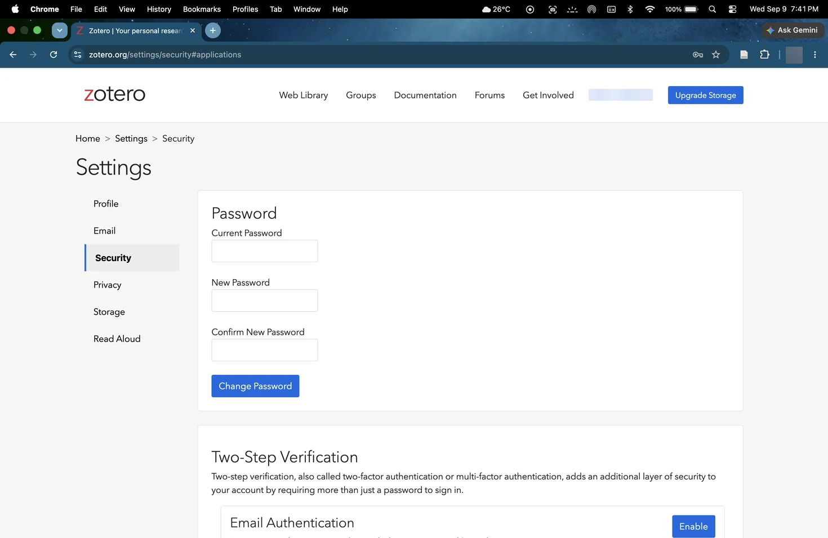Click the screen recording menu bar icon
The width and height of the screenshot is (828, 538).
[530, 9]
